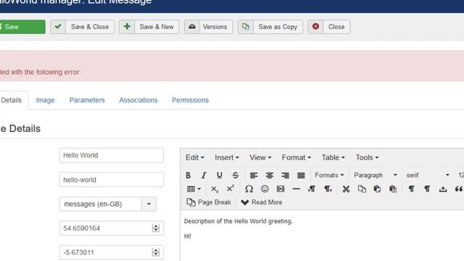
Task: Click Save & New
Action: tap(149, 27)
